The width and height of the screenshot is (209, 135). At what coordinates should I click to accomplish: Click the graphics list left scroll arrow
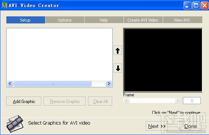10,84
